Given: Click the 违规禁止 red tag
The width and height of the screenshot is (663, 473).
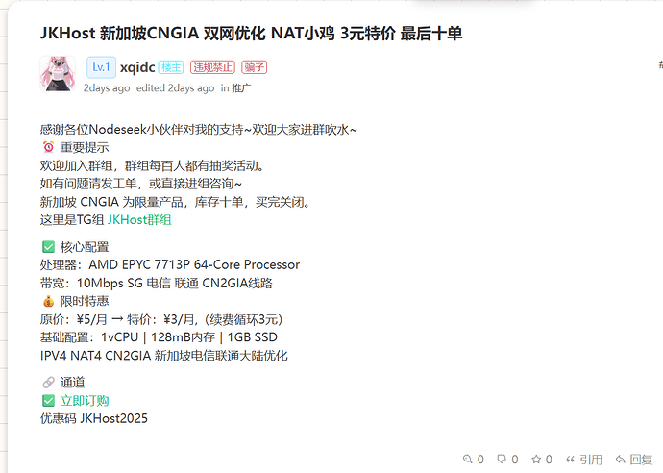Looking at the screenshot, I should click(x=212, y=67).
